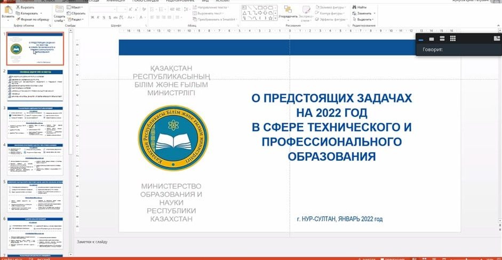Click Преобразовать в SmartArt

click(215, 19)
